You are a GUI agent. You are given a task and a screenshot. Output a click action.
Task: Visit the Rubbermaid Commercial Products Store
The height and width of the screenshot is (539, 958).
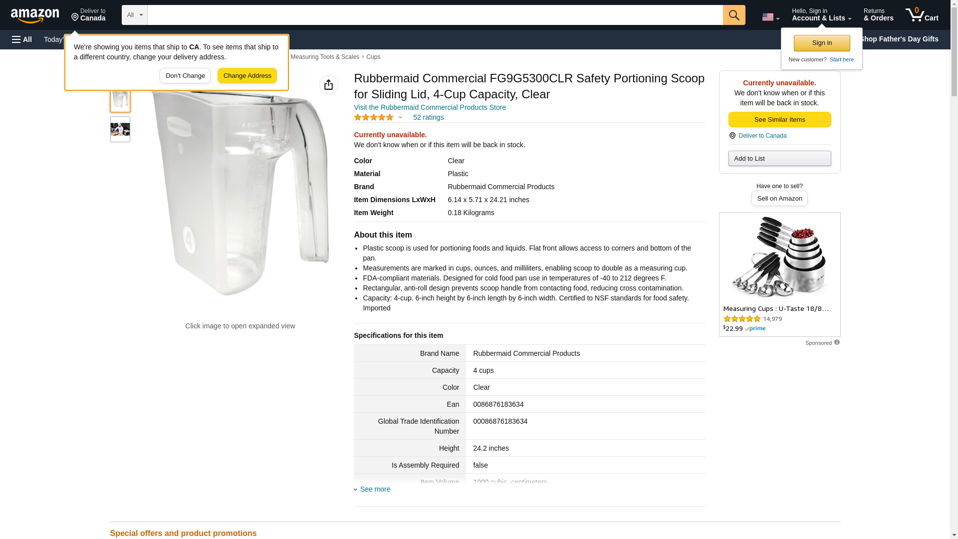click(x=430, y=107)
